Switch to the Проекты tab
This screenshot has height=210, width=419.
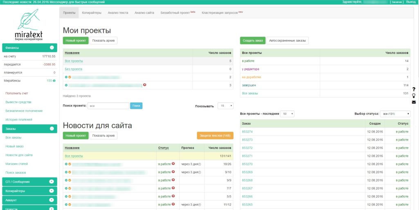69,13
